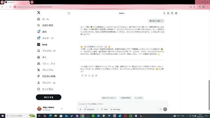Viewport: 210px width, 118px height.
Task: Toggle Grok focus mode expand icon
Action: click(x=69, y=13)
